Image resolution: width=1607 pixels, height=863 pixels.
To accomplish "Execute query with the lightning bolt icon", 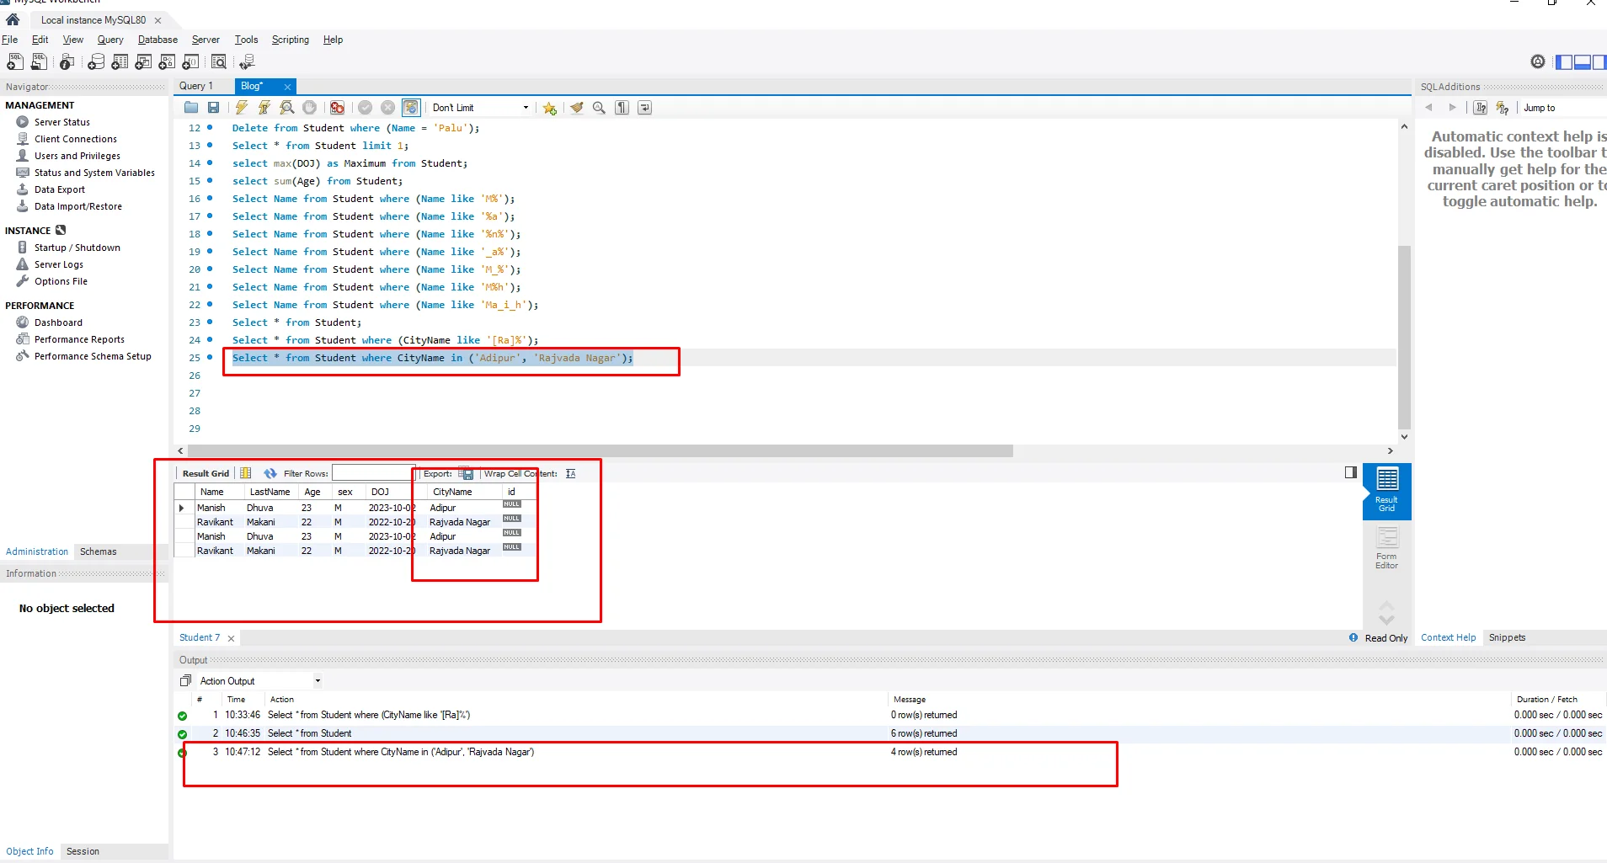I will 242,108.
